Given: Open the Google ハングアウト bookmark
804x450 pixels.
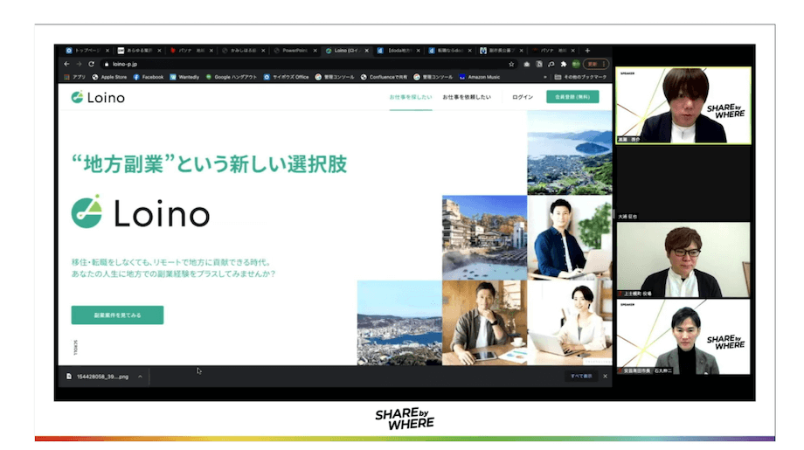Looking at the screenshot, I should [x=232, y=77].
